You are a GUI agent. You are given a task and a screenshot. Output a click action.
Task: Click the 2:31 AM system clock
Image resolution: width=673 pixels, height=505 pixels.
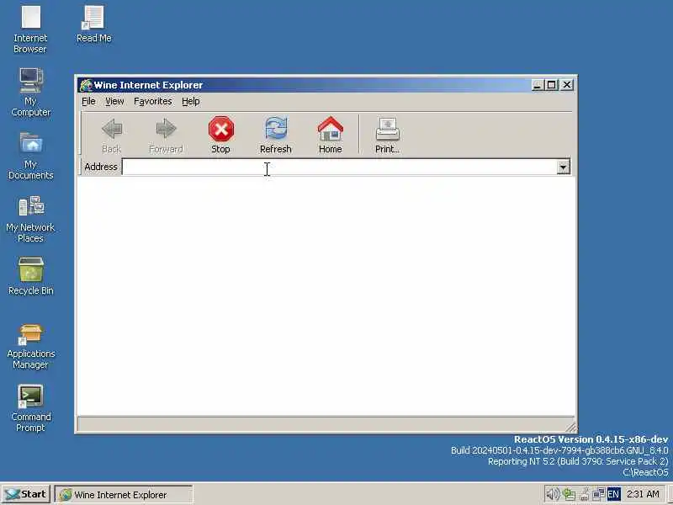(643, 494)
